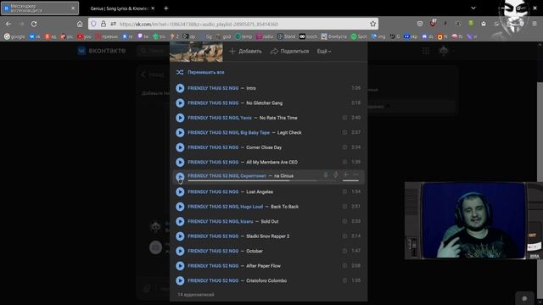
Task: Open the you bookmark
Action: (x=84, y=36)
